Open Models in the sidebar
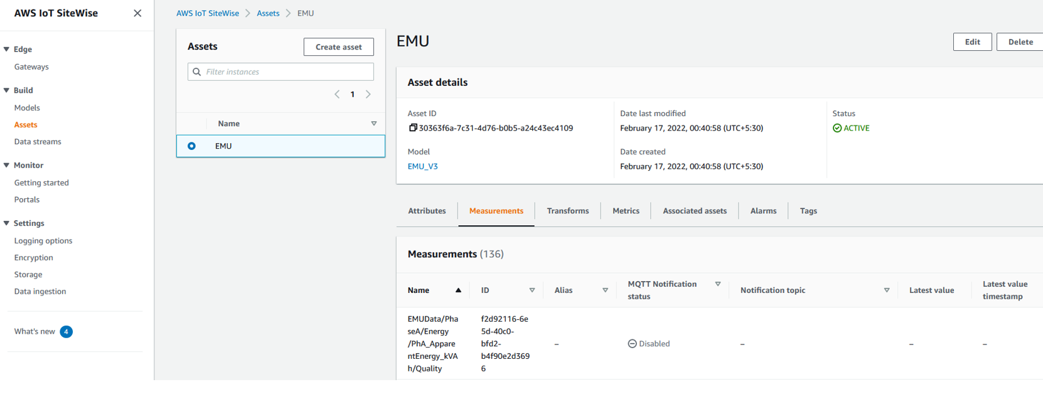Screen dimensions: 1043x399 point(27,108)
